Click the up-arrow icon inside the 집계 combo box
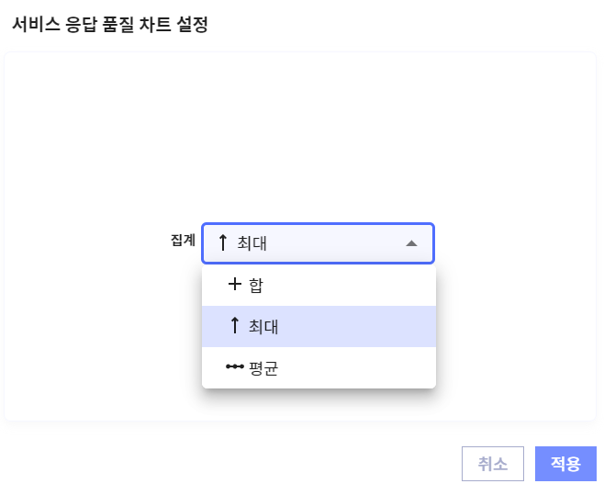The image size is (604, 495). pos(222,243)
